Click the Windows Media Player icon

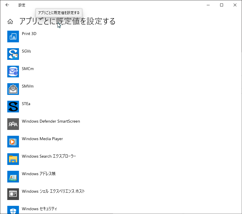[13, 142]
